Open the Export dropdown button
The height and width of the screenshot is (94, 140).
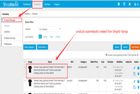[x=125, y=47]
